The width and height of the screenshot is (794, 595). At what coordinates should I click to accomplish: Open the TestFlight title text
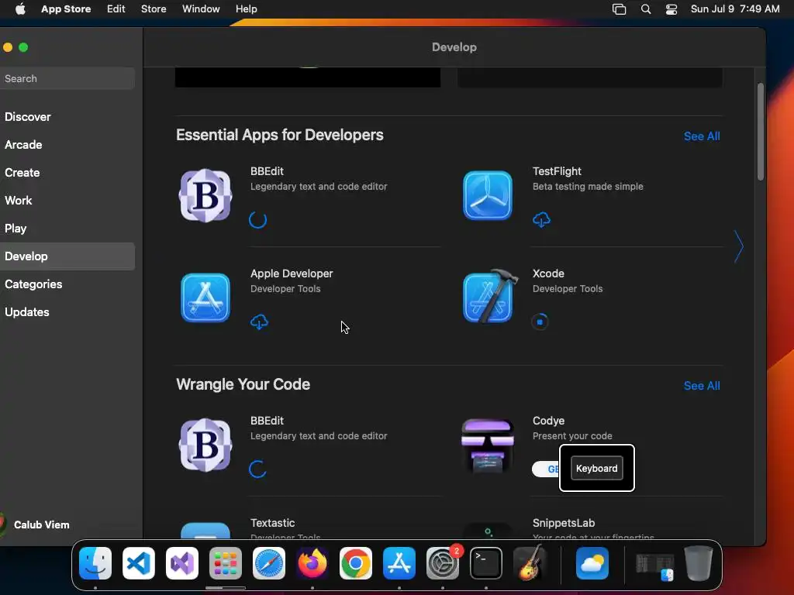coord(557,171)
